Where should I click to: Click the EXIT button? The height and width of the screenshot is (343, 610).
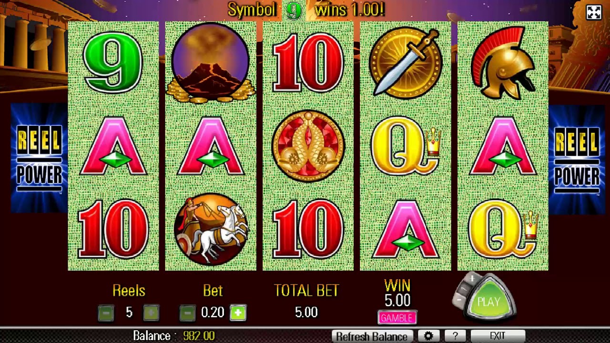coord(498,336)
